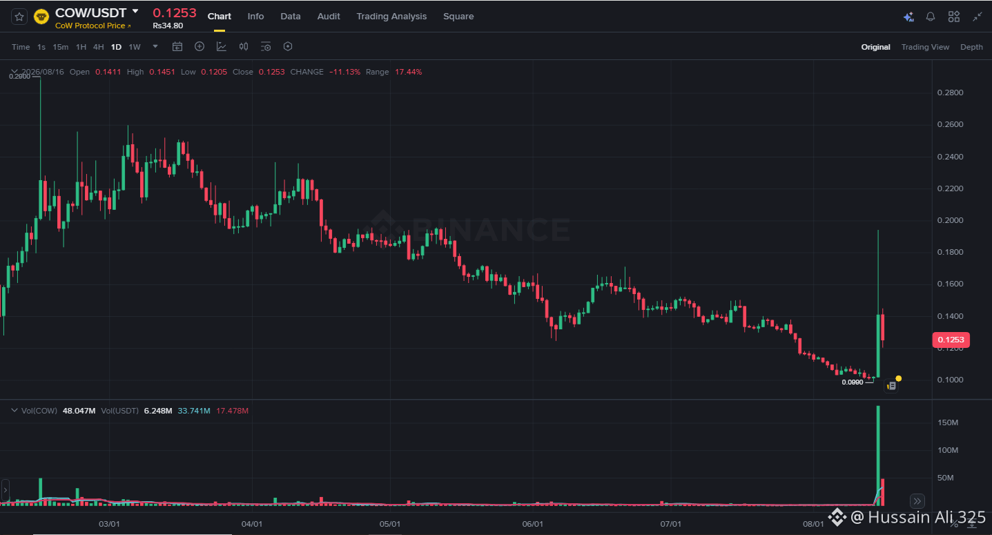Expand the COW/USDT pair selector arrow
Viewport: 992px width, 535px height.
tap(135, 12)
